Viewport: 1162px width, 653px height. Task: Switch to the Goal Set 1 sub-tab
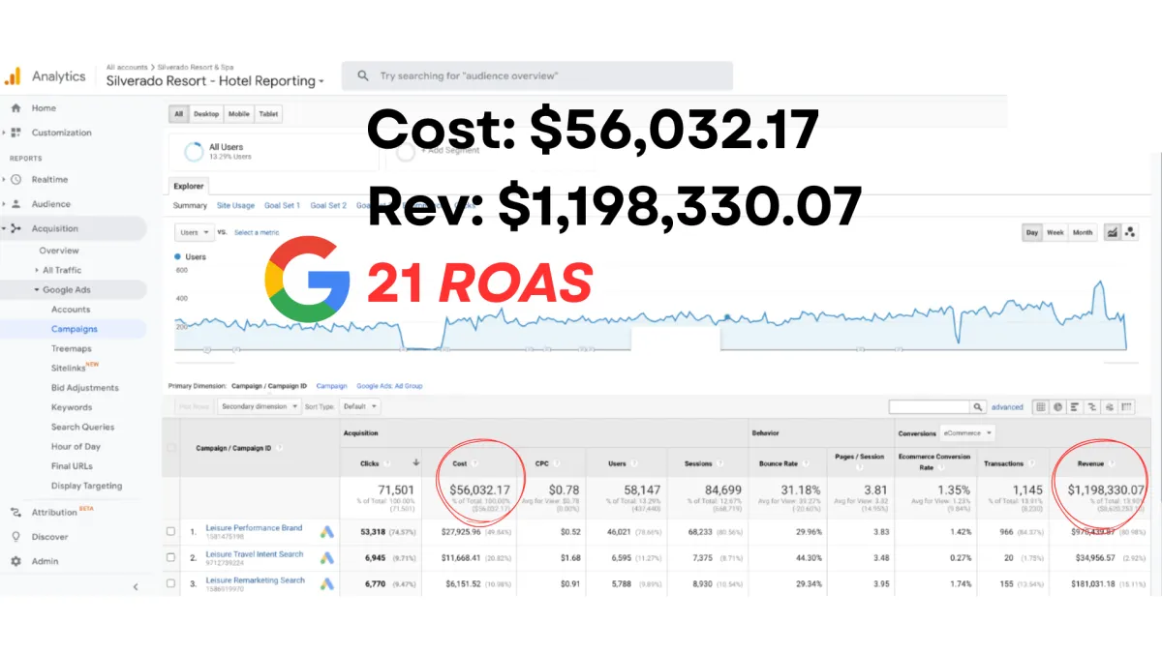pos(282,205)
